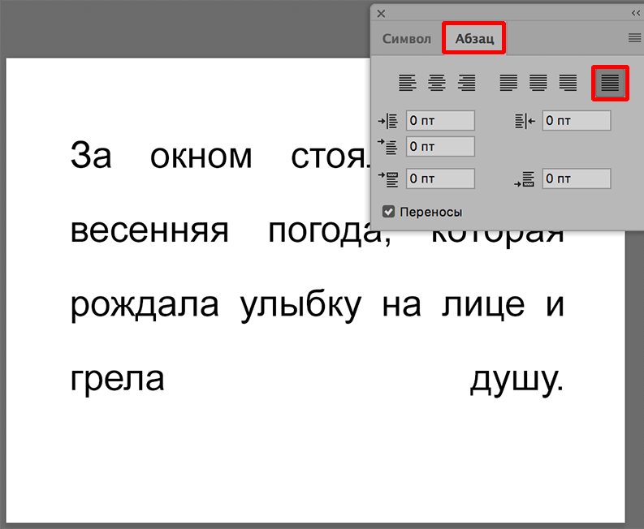644x529 pixels.
Task: Edit the indent first line field
Action: tap(440, 147)
